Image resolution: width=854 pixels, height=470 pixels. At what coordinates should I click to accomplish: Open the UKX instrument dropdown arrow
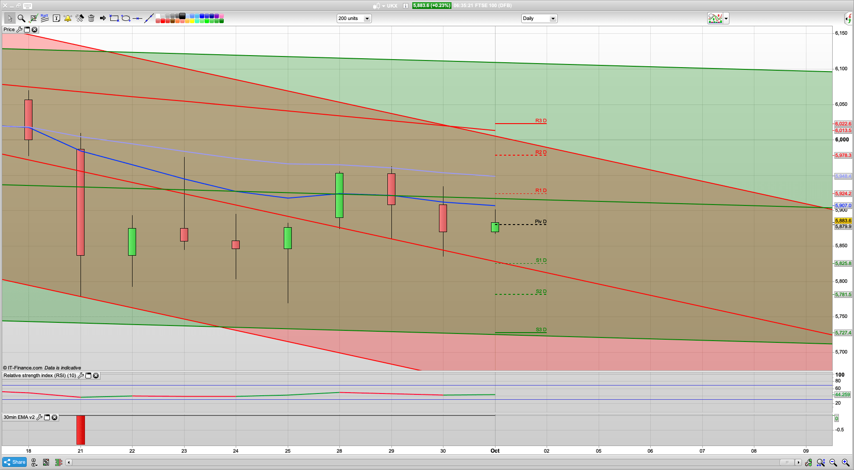tap(384, 6)
